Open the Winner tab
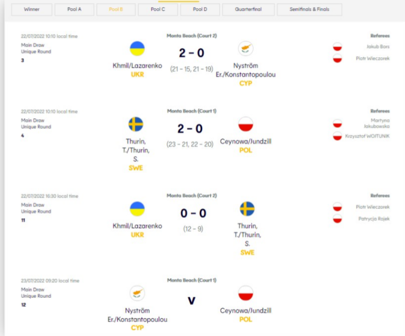This screenshot has width=405, height=336. pyautogui.click(x=31, y=9)
